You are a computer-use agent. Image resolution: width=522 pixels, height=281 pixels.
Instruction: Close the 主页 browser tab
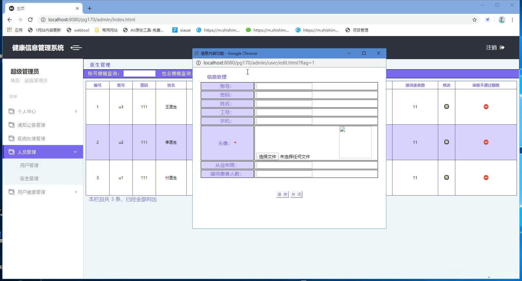click(x=77, y=8)
